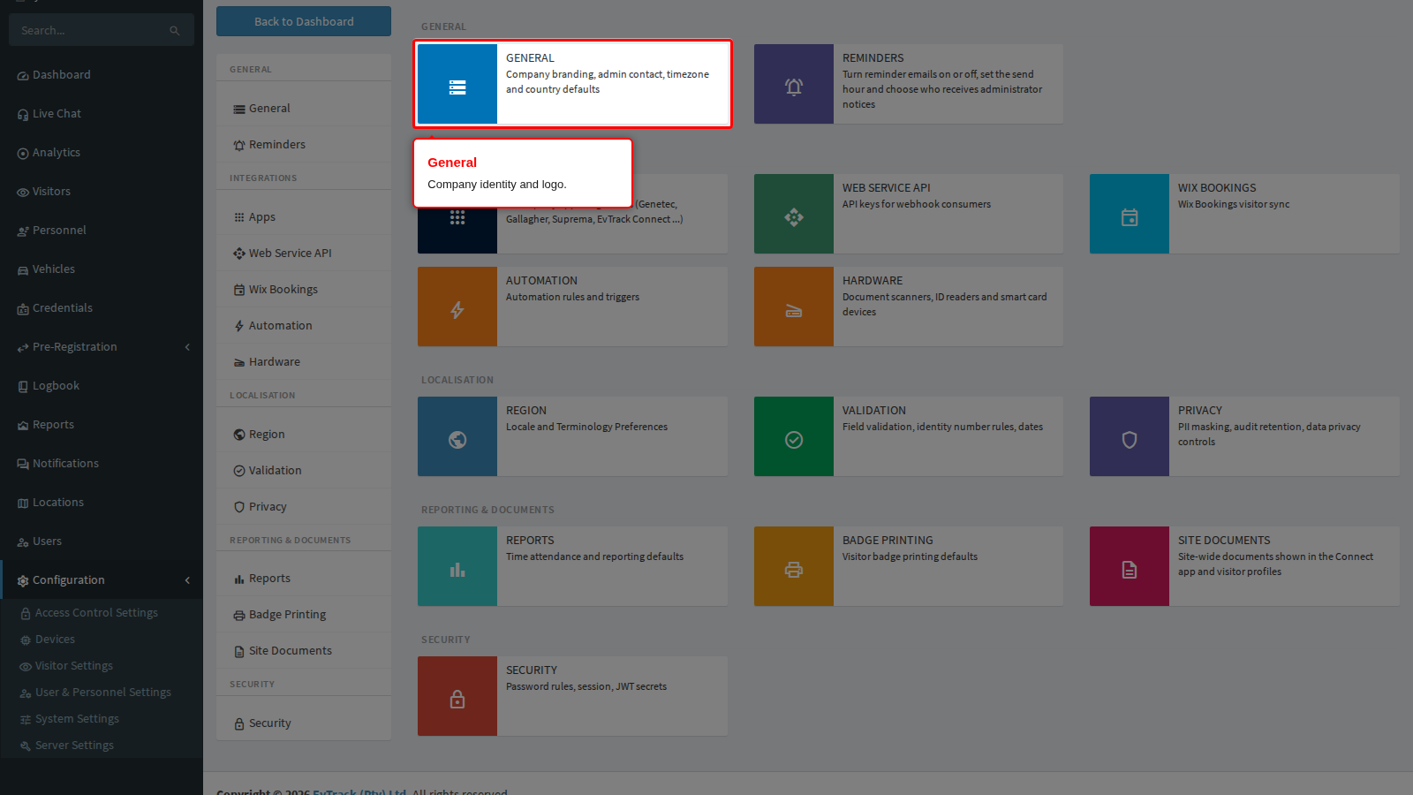Click the Back to Dashboard button

point(304,21)
